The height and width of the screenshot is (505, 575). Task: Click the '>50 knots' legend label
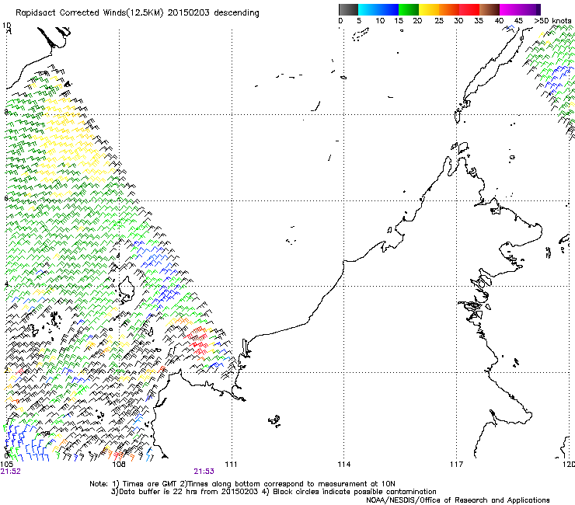552,20
